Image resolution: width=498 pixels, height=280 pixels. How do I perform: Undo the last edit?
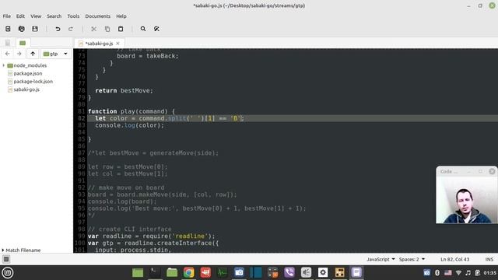pos(58,29)
